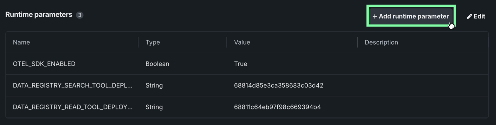The image size is (496, 125).
Task: Click the value 68811c64eb97f98c669394b4
Action: [277, 107]
